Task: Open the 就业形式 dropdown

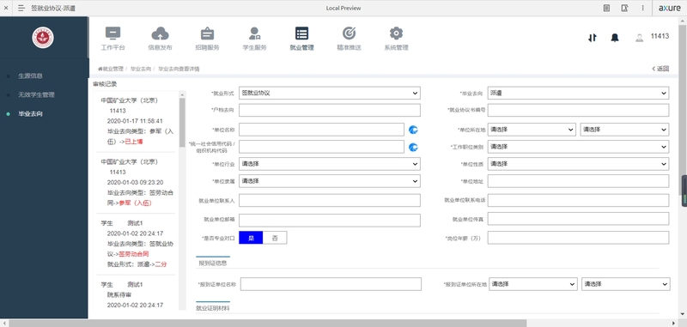Action: tap(330, 93)
